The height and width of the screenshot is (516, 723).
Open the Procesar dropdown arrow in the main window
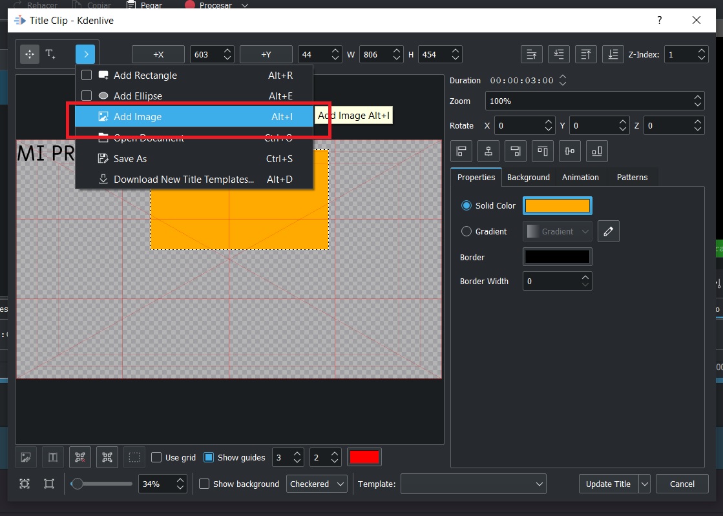pyautogui.click(x=245, y=6)
